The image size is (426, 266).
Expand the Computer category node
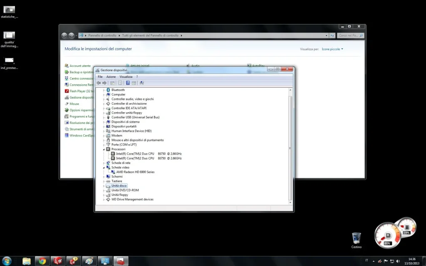tap(104, 95)
